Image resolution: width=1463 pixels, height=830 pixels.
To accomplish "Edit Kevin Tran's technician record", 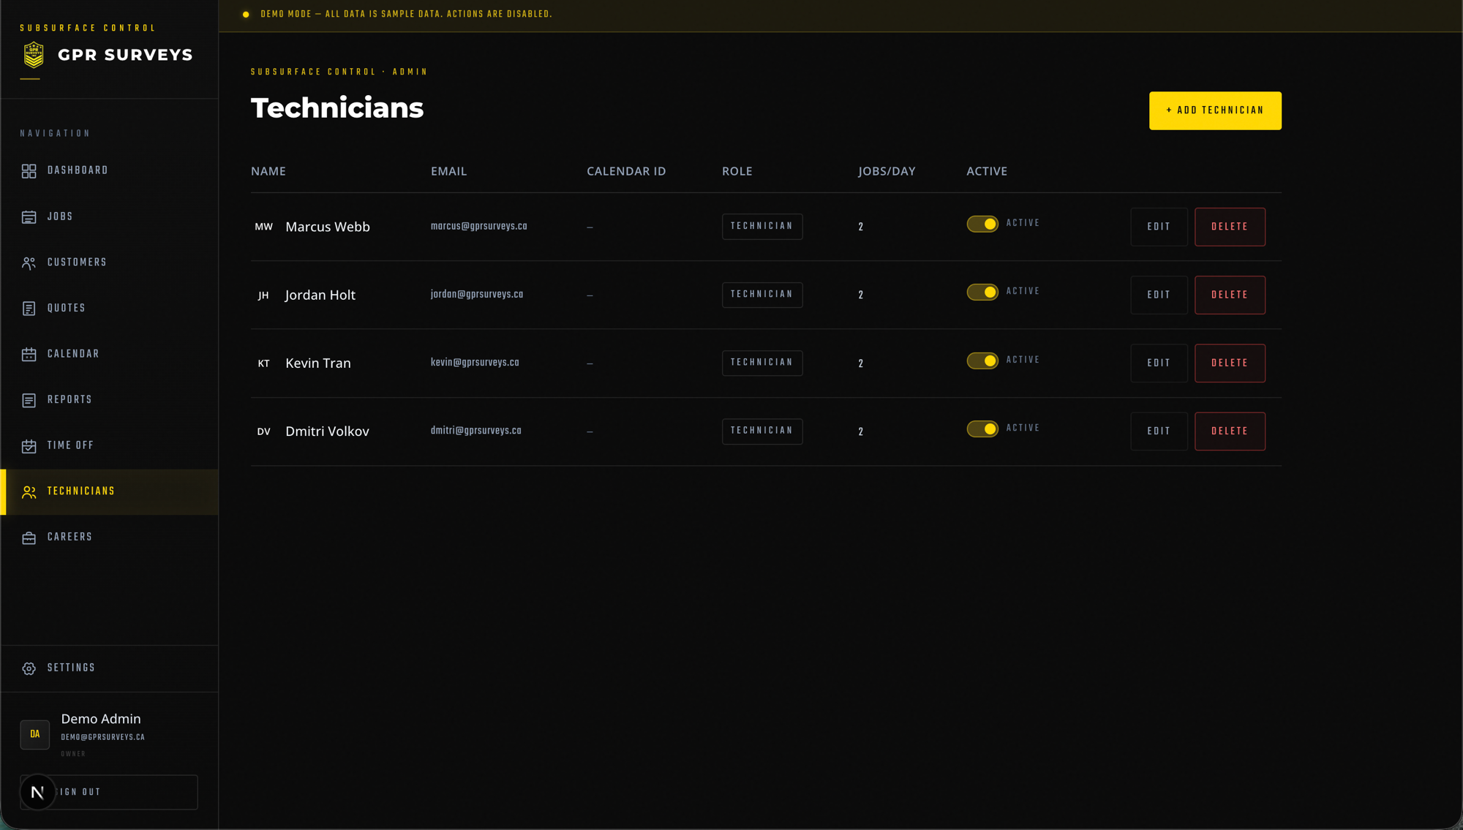I will (x=1159, y=363).
